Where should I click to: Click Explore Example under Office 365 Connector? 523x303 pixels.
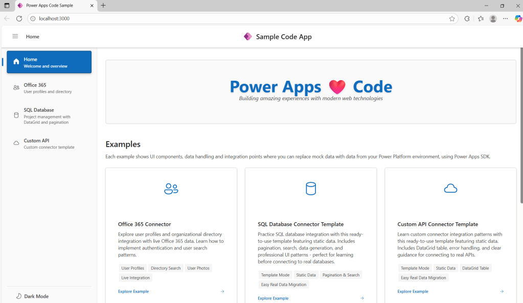[133, 291]
